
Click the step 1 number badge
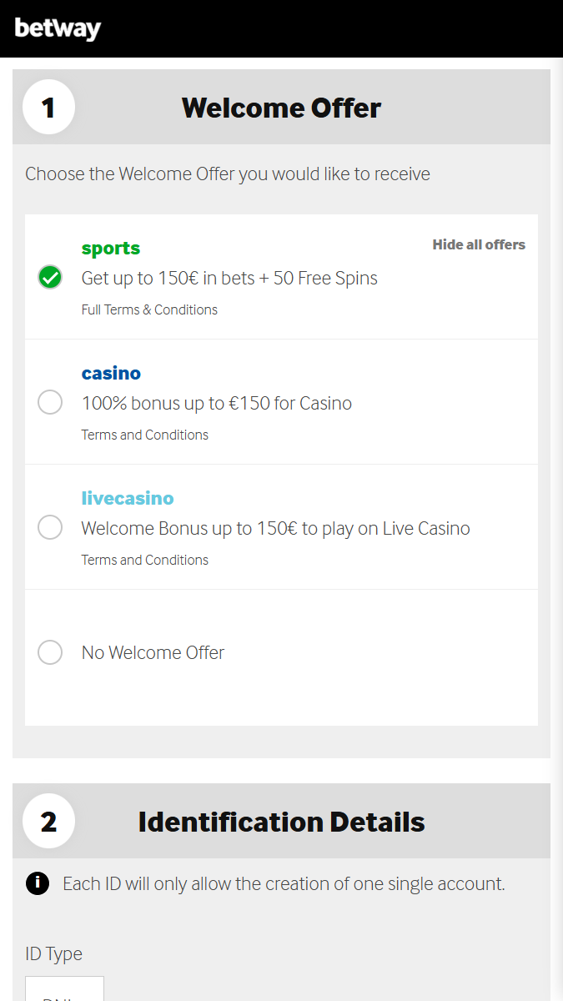coord(48,108)
